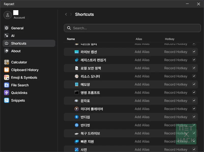This screenshot has height=152, width=204.
Task: Go back with the left chevron
Action: coord(66,14)
